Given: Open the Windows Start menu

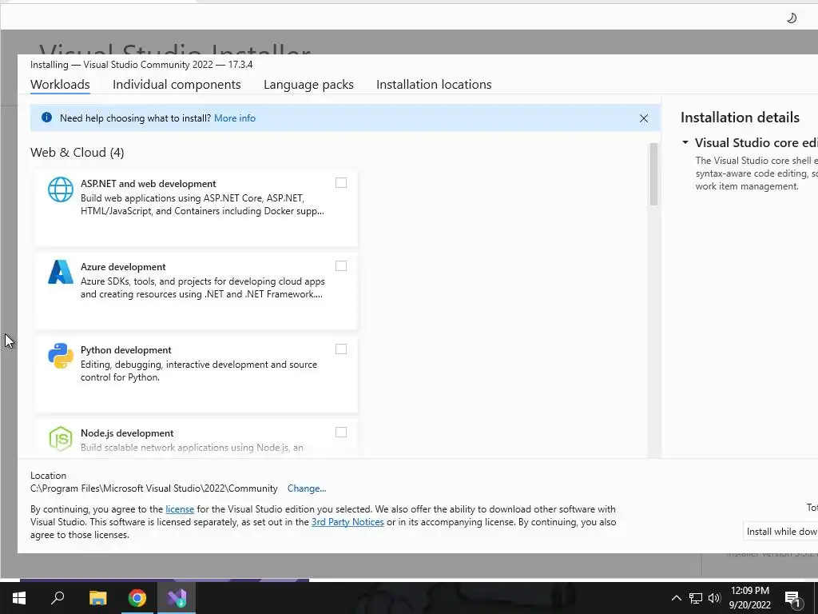Looking at the screenshot, I should point(19,598).
